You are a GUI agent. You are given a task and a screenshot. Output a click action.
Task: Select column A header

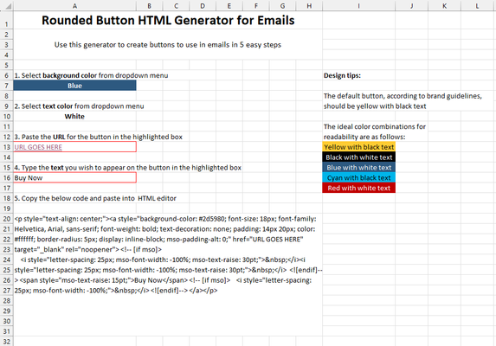click(x=74, y=6)
